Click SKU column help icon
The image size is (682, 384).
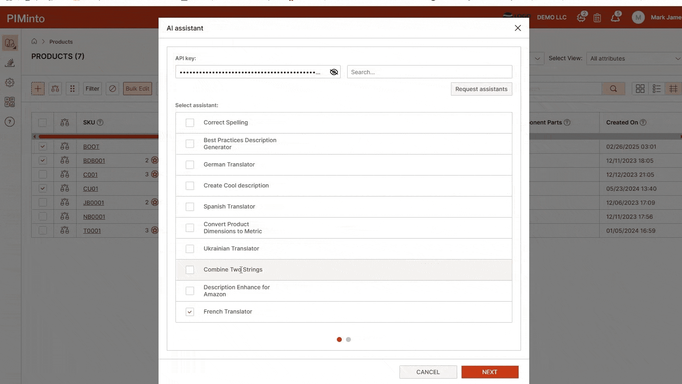100,122
